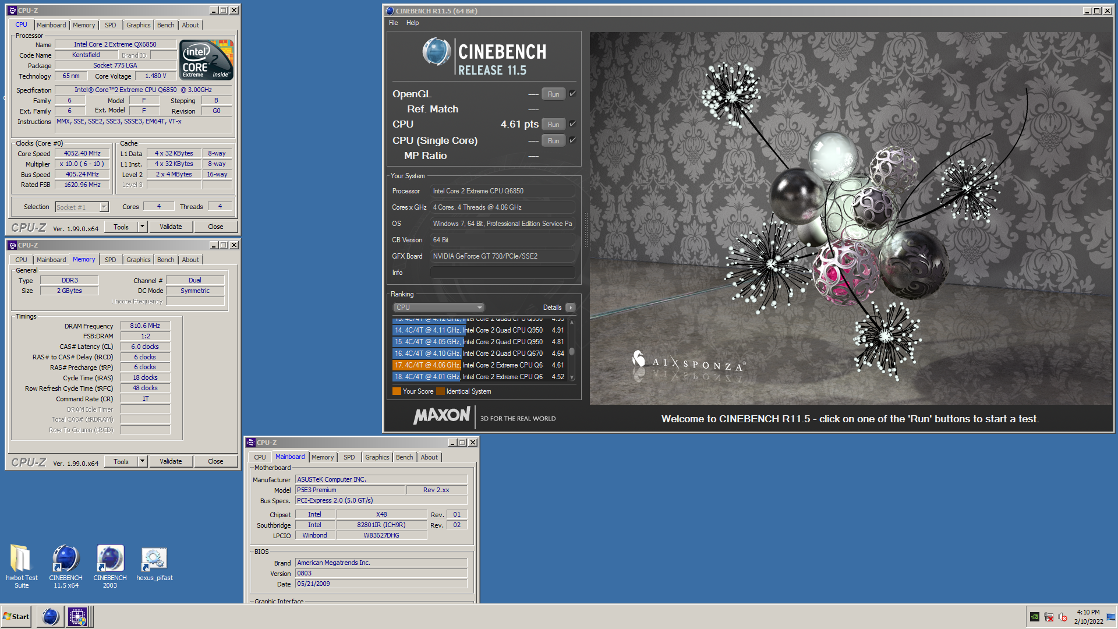The width and height of the screenshot is (1118, 629).
Task: Run the CPU benchmark
Action: point(553,125)
